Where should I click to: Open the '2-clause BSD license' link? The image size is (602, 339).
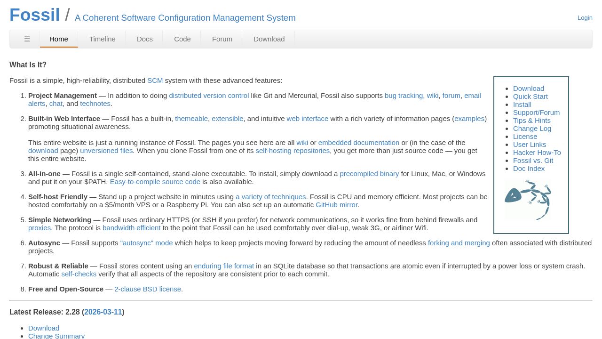[x=148, y=289]
